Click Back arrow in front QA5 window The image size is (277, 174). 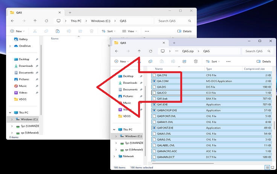(117, 51)
